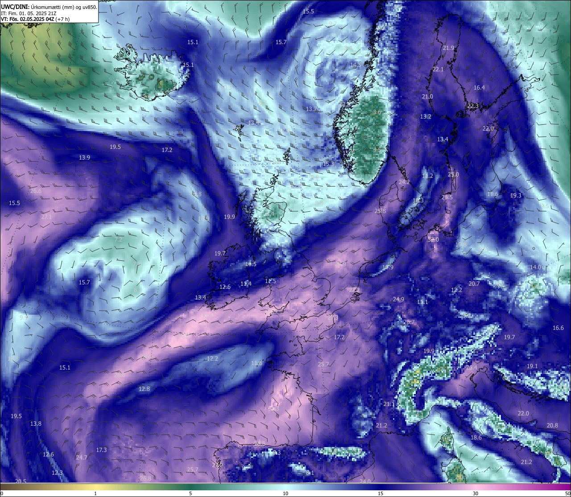Select the 13.2 value label
This screenshot has height=497, width=571.
426,116
